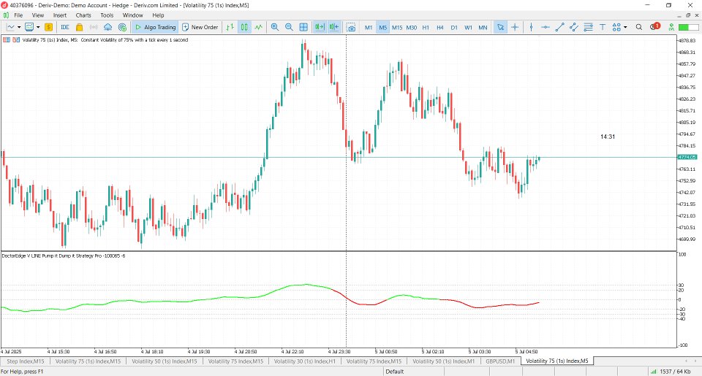This screenshot has width=702, height=376.
Task: Open the Insert menu
Action: pos(59,15)
